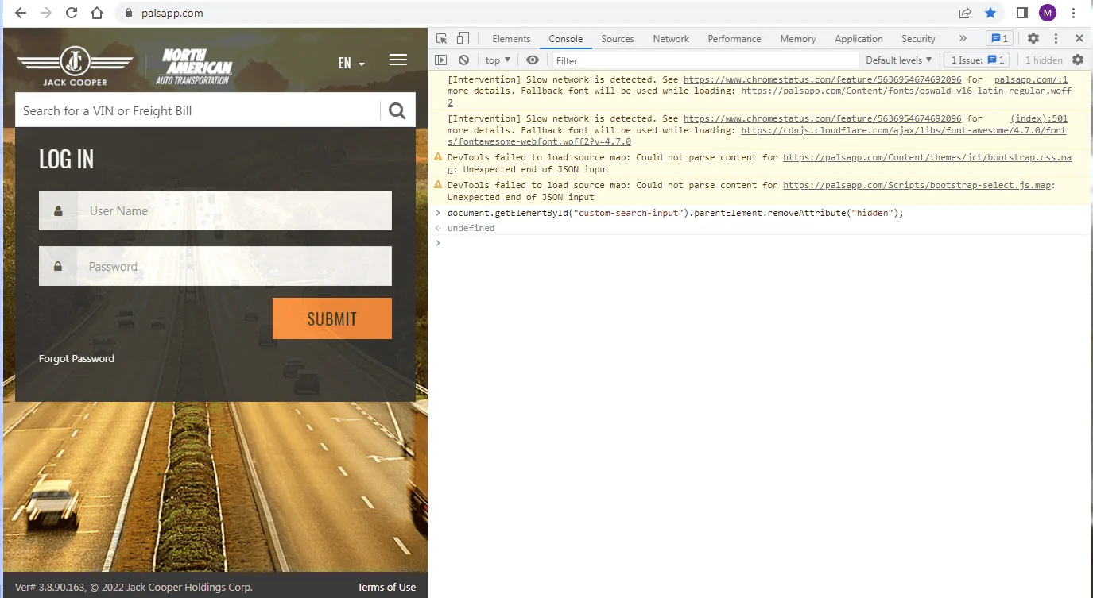Show the console sidebar panel
1093x598 pixels.
pos(441,60)
